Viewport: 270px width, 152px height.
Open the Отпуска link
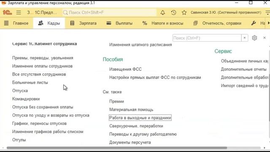[x=20, y=91]
